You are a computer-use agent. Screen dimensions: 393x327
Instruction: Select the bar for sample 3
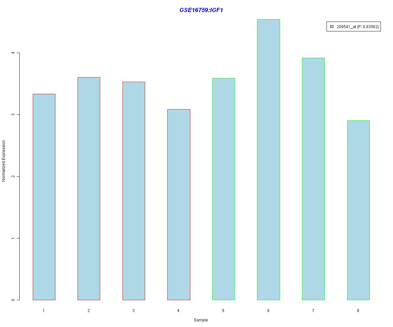pos(134,191)
